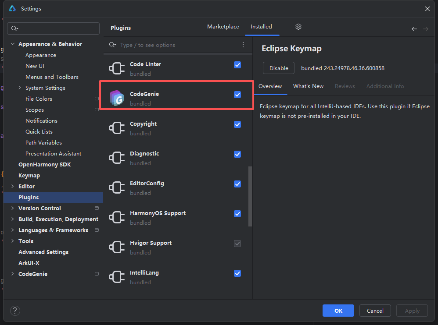
Task: Close the Settings dialog with X
Action: point(427,9)
